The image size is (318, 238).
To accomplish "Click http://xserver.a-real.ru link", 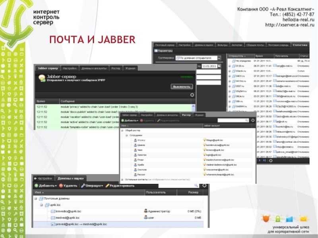I will point(290,25).
